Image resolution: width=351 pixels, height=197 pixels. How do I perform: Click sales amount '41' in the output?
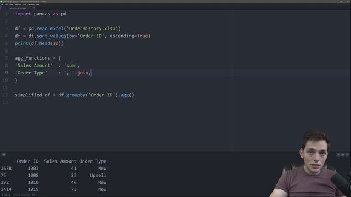coord(73,168)
